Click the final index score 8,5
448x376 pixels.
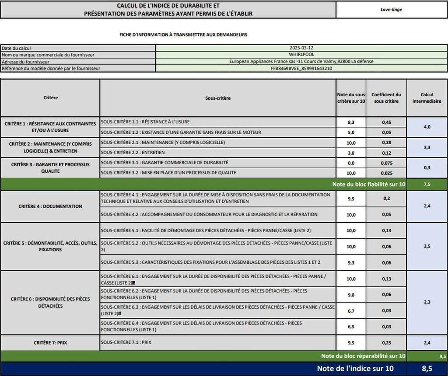(x=427, y=369)
